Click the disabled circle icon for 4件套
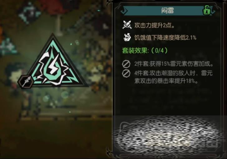The height and width of the screenshot is (159, 227). (x=126, y=73)
